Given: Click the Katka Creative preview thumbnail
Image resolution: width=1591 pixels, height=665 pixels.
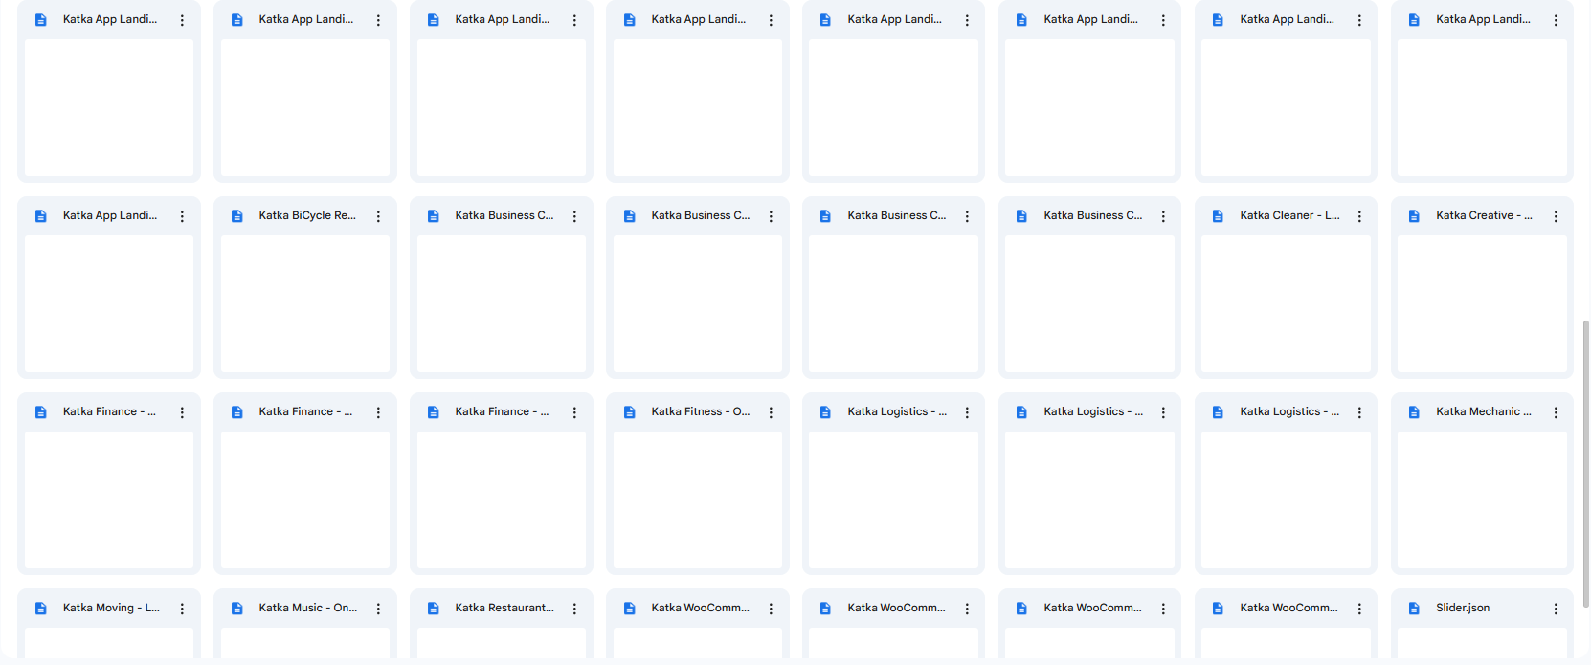Looking at the screenshot, I should 1482,304.
